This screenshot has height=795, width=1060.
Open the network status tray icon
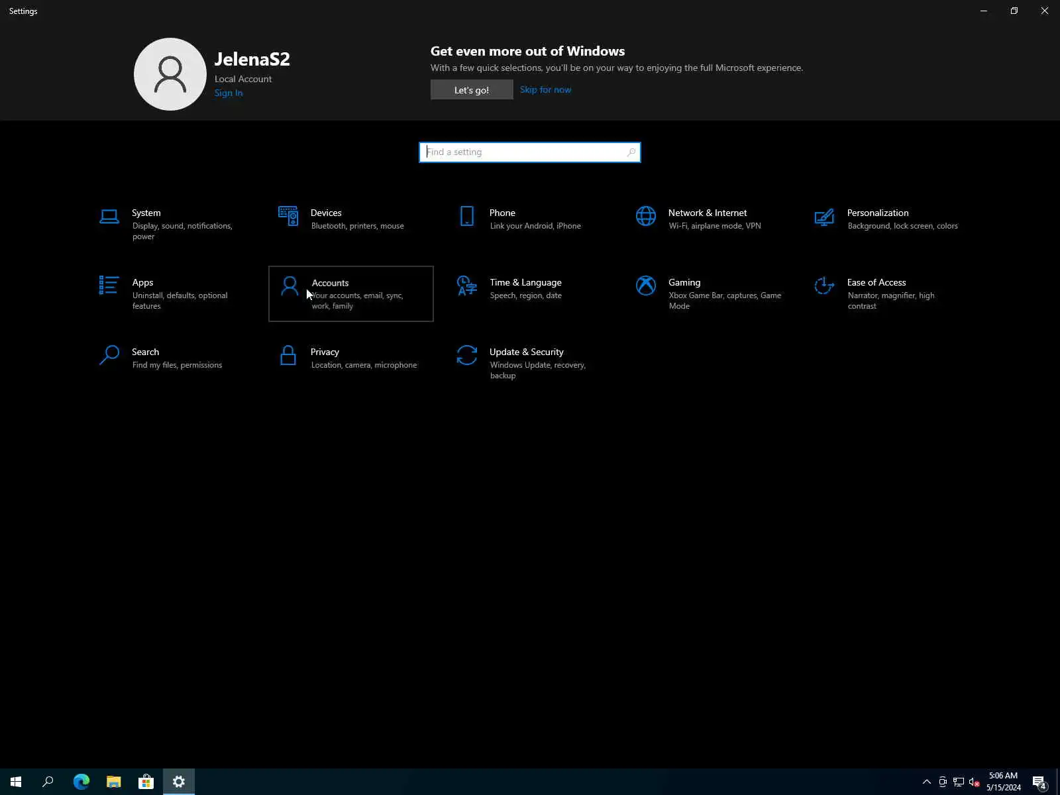coord(959,782)
